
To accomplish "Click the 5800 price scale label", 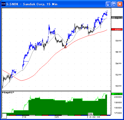I will [118, 41].
